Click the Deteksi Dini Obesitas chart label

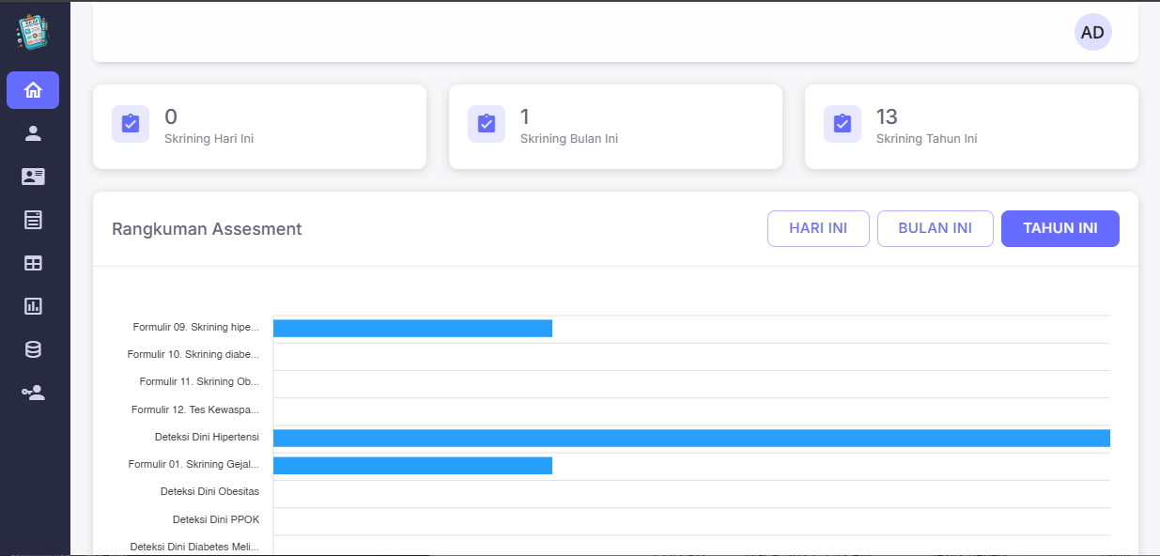pyautogui.click(x=209, y=491)
